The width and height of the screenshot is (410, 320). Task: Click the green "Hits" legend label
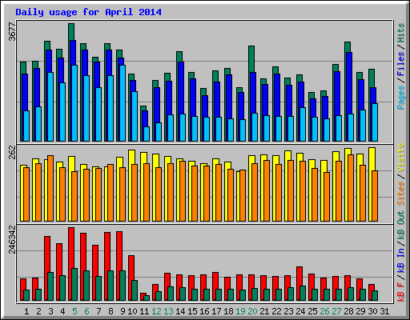pyautogui.click(x=400, y=33)
